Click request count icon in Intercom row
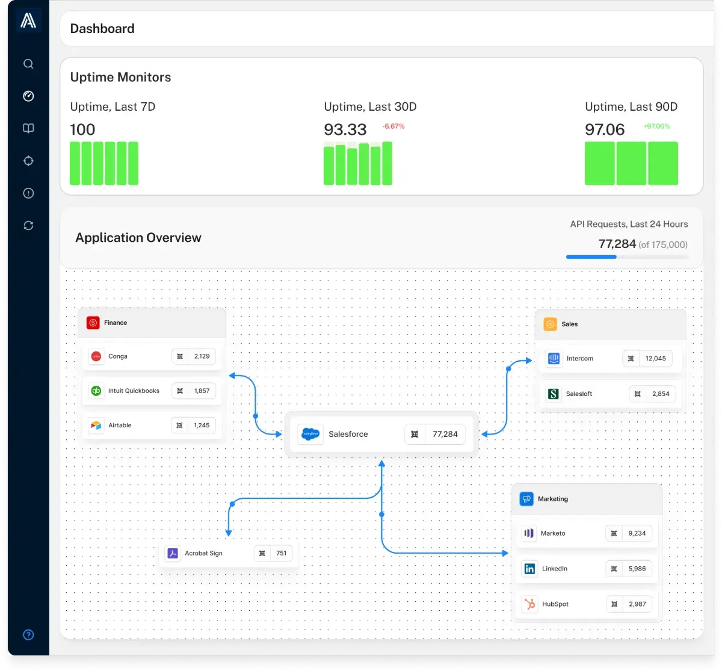 (631, 359)
